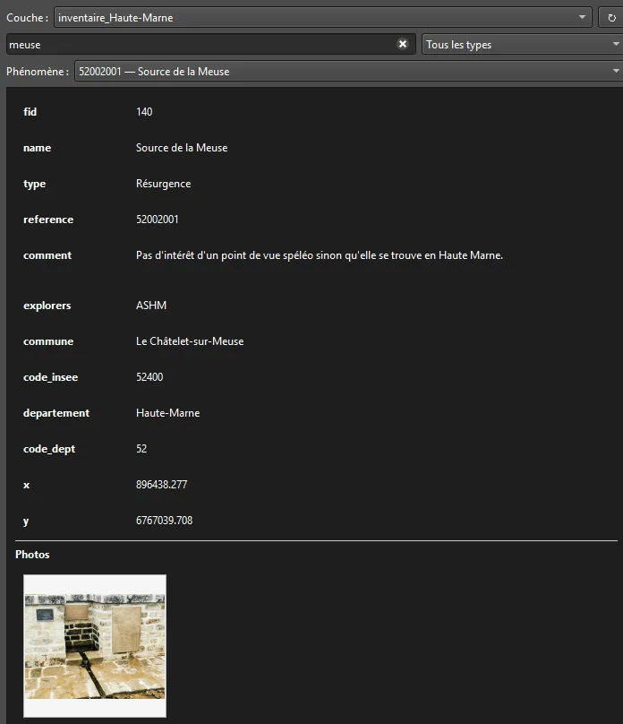
Task: Click the meuse search field
Action: click(210, 44)
